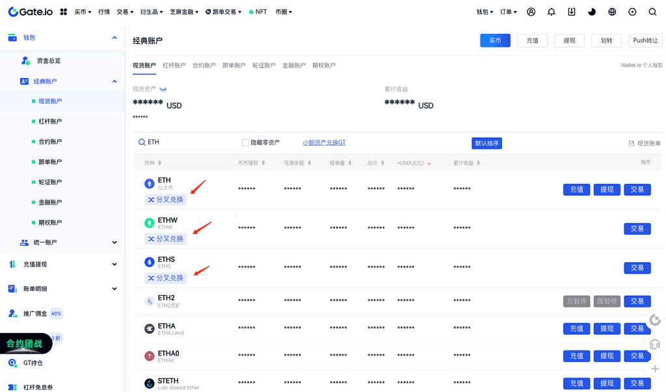The width and height of the screenshot is (666, 392).
Task: Open 资金总览 in sidebar
Action: click(x=48, y=60)
